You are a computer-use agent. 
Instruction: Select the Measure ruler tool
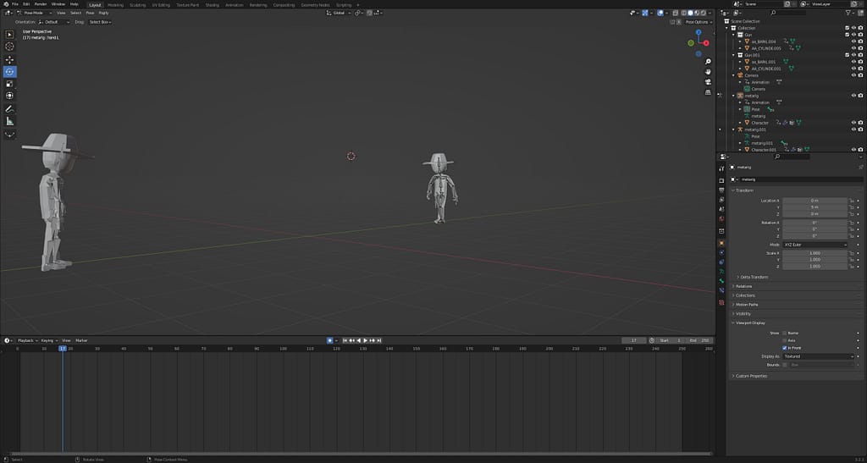coord(10,121)
